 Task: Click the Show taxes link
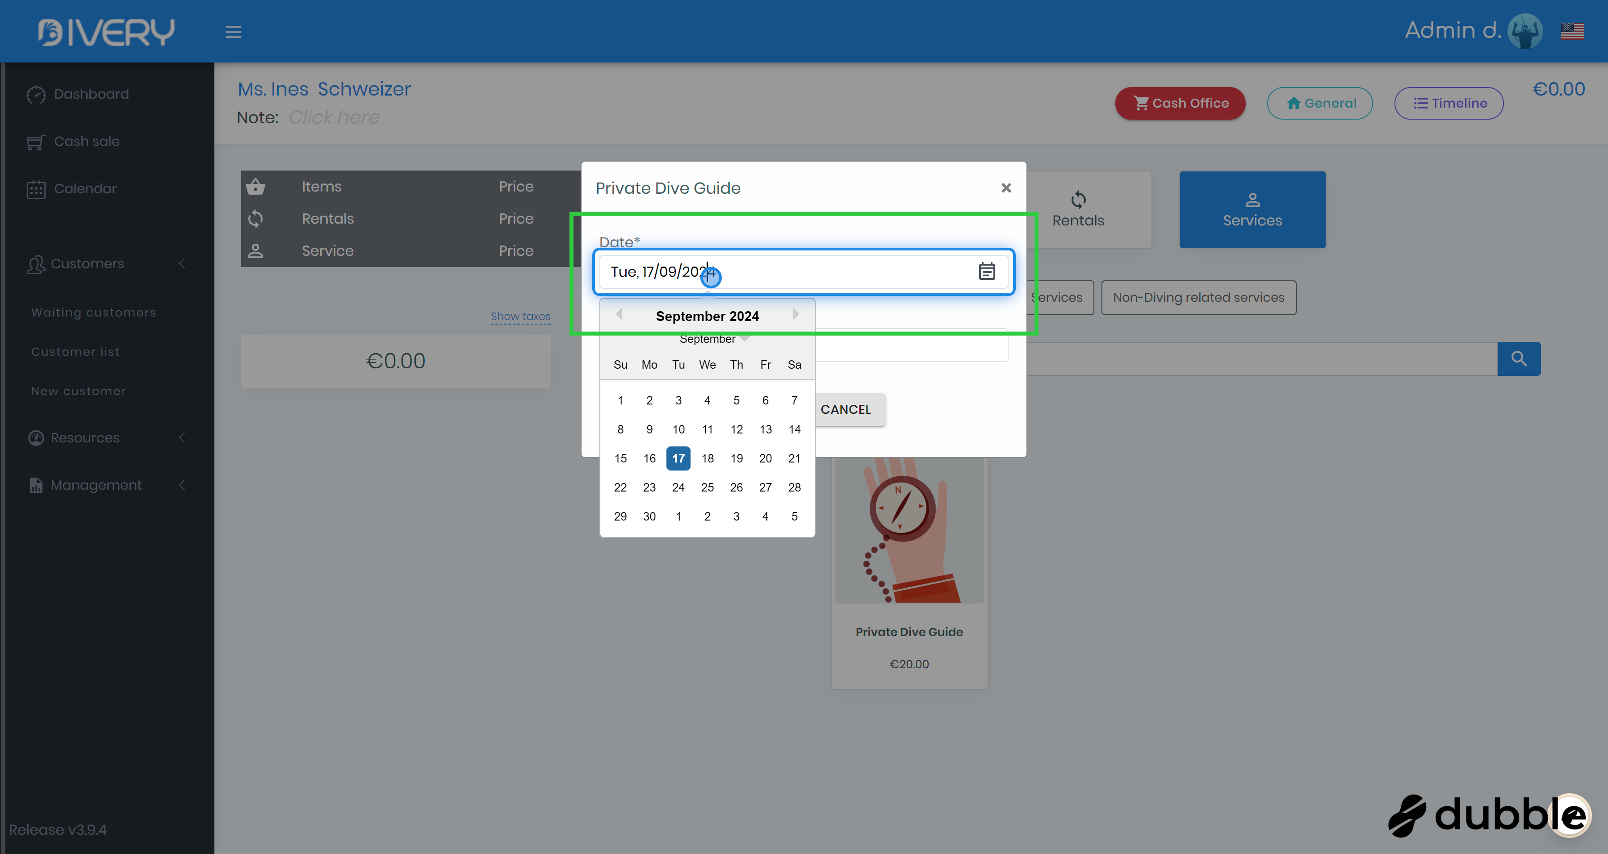click(520, 316)
